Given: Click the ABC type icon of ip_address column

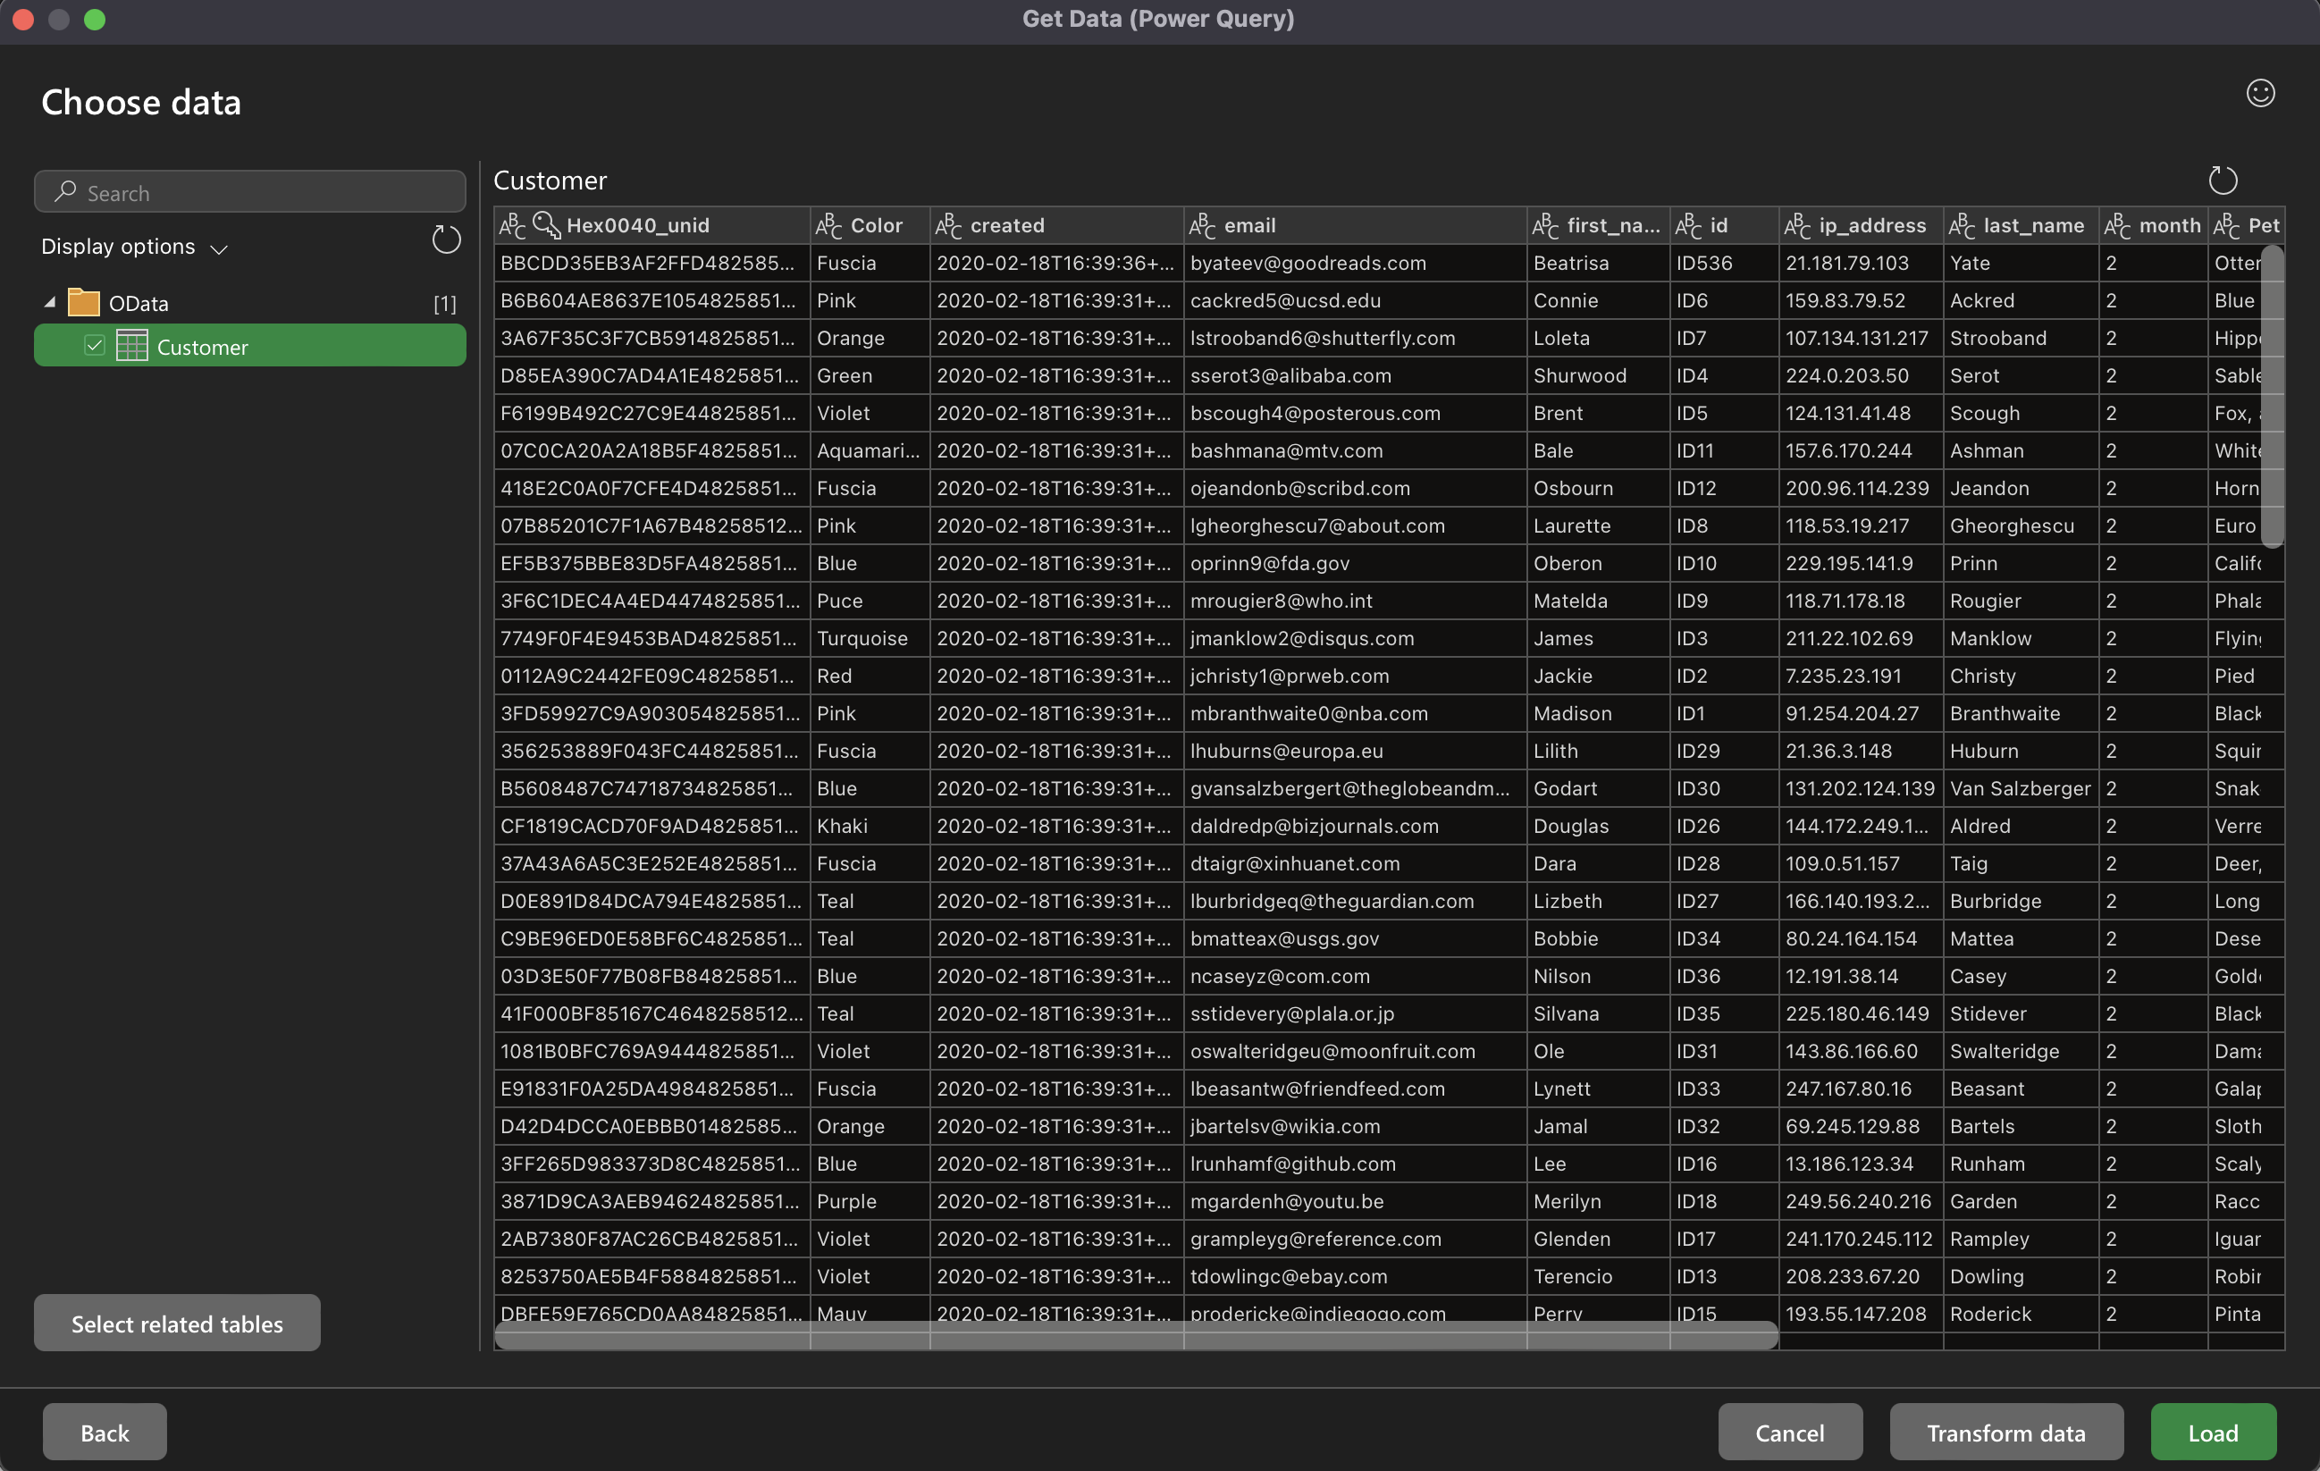Looking at the screenshot, I should (1798, 225).
